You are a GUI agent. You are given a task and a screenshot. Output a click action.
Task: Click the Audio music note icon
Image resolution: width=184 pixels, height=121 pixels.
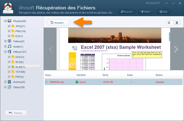click(9, 46)
